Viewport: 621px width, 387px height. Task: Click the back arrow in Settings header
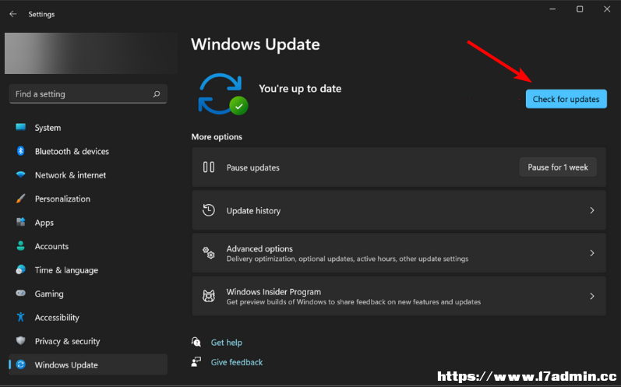click(13, 14)
